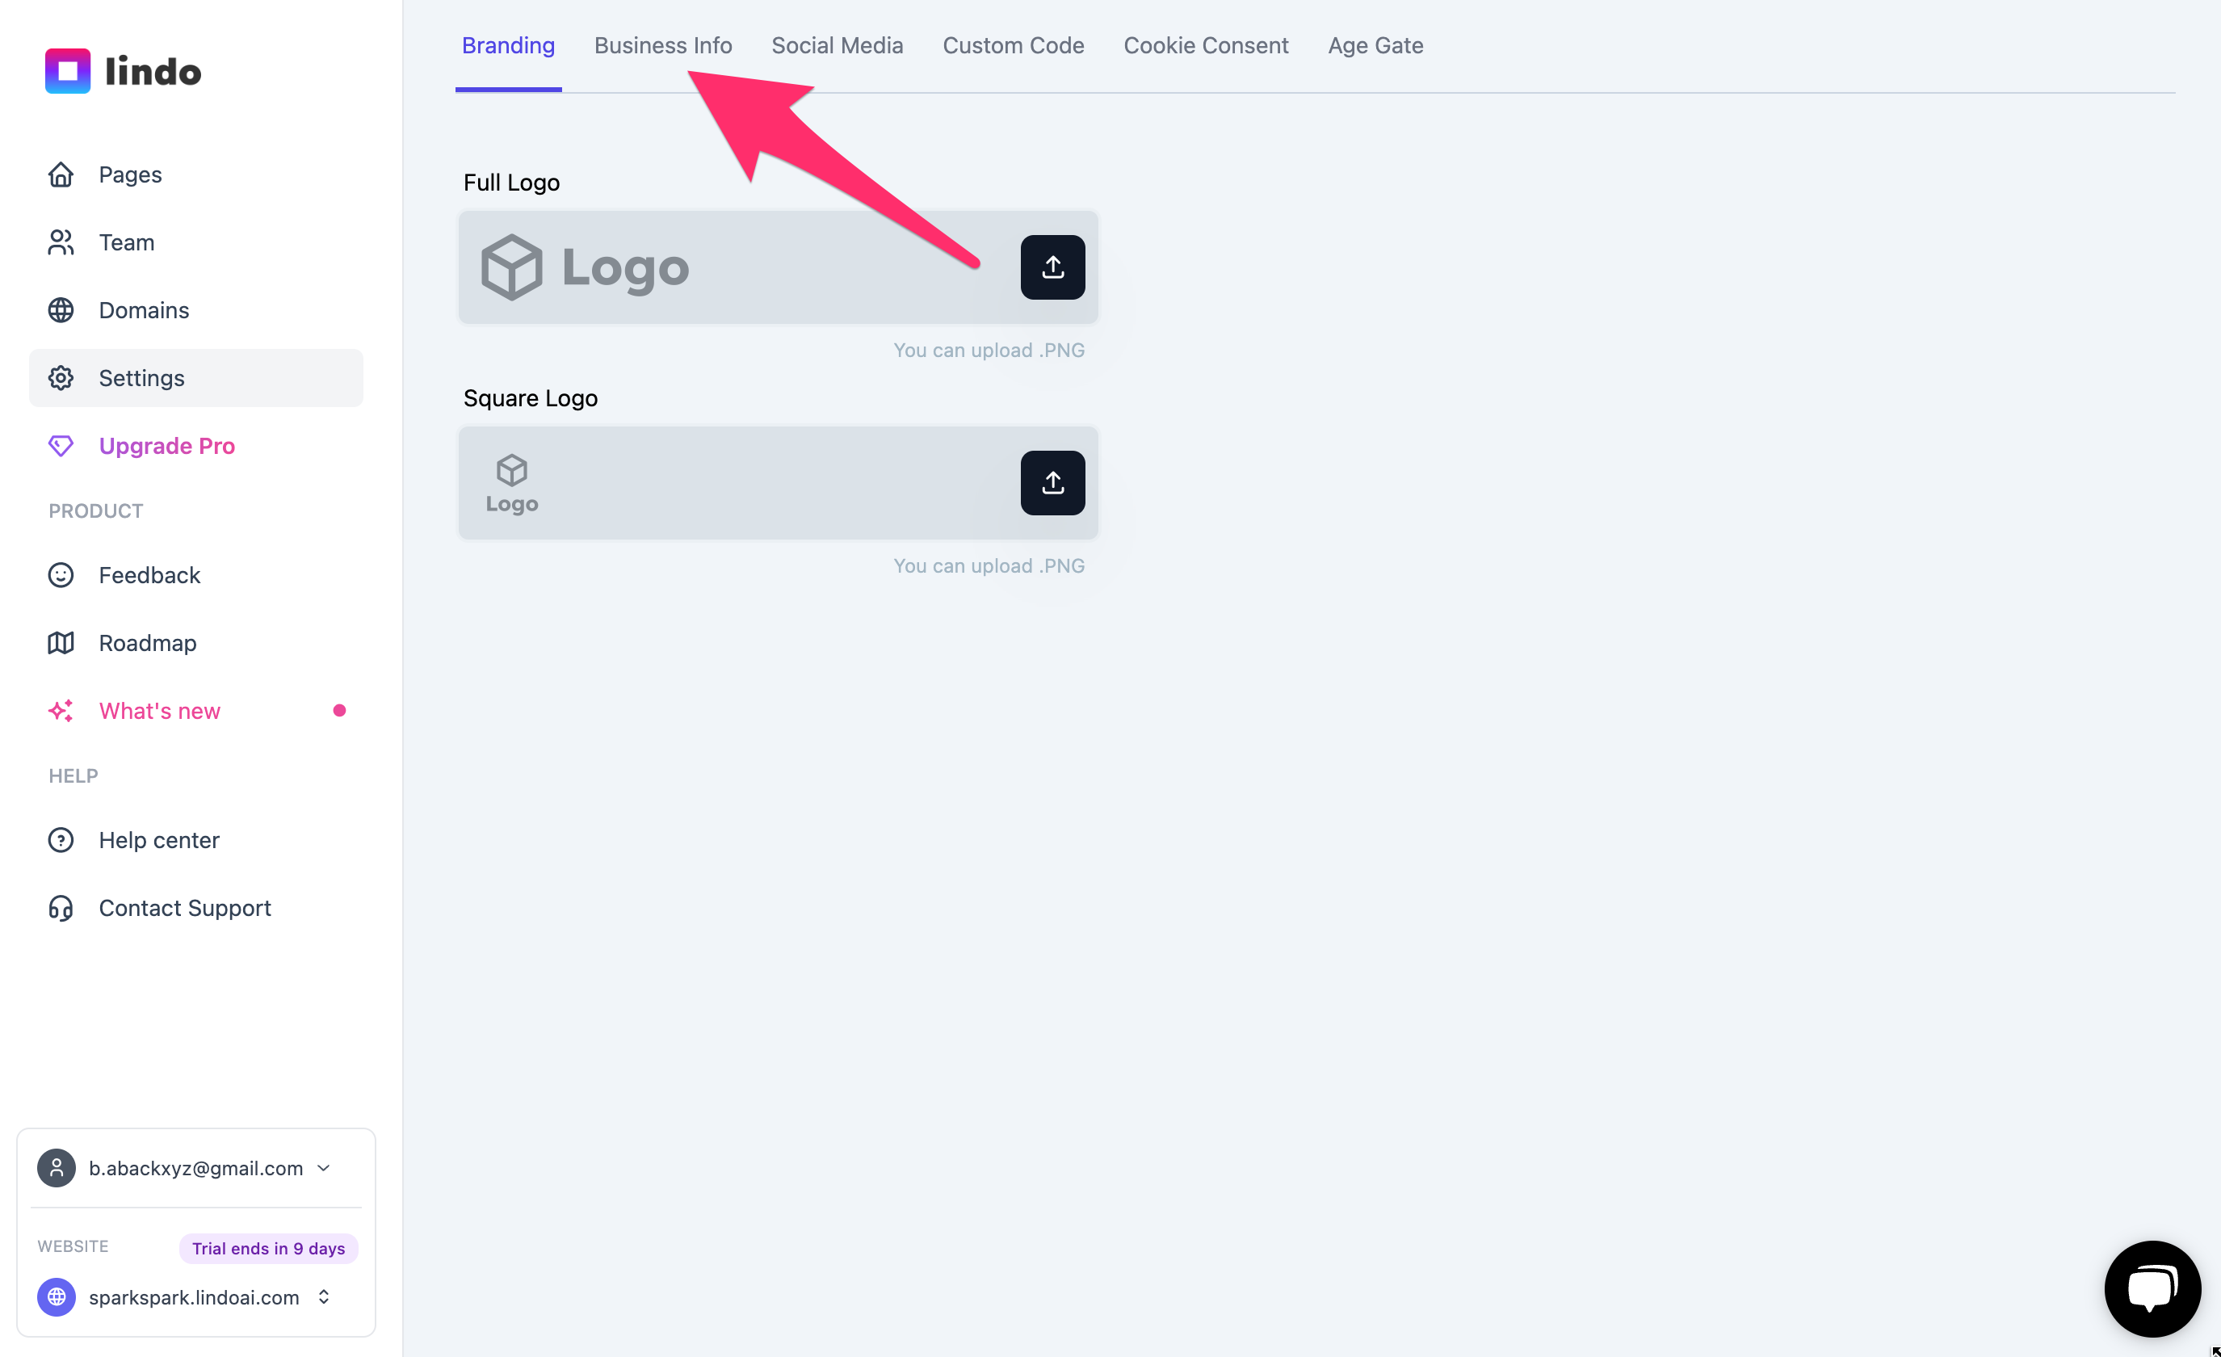Click the Help center question icon
This screenshot has width=2221, height=1357.
(61, 840)
